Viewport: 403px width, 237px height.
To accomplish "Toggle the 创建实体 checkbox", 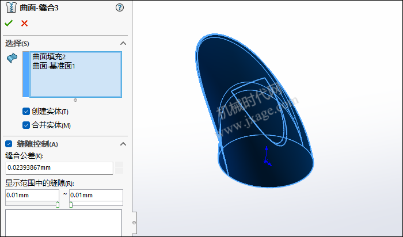I will [26, 112].
